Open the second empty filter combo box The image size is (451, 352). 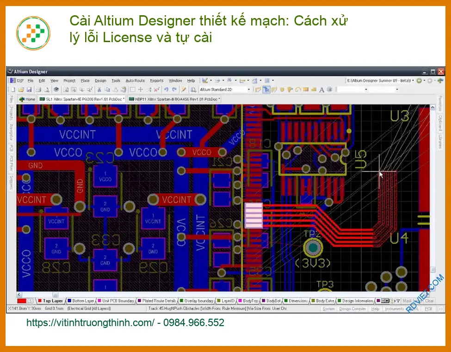(384, 89)
